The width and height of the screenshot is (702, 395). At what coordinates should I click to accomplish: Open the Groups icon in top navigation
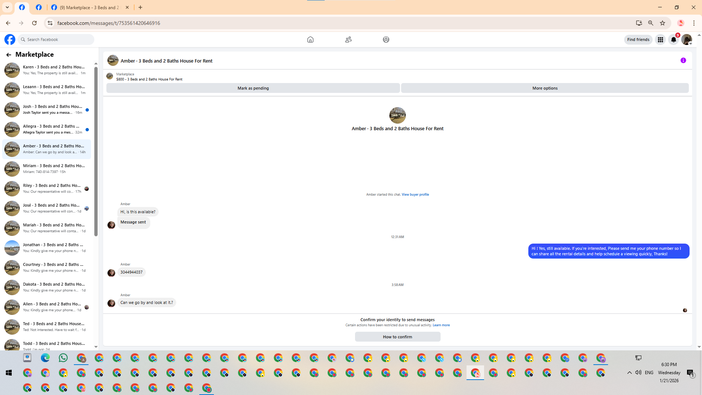(386, 39)
